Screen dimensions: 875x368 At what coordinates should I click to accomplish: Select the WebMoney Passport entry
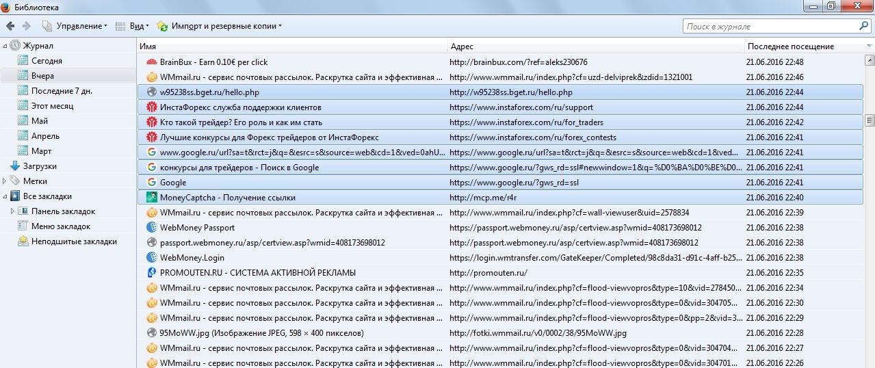click(500, 228)
